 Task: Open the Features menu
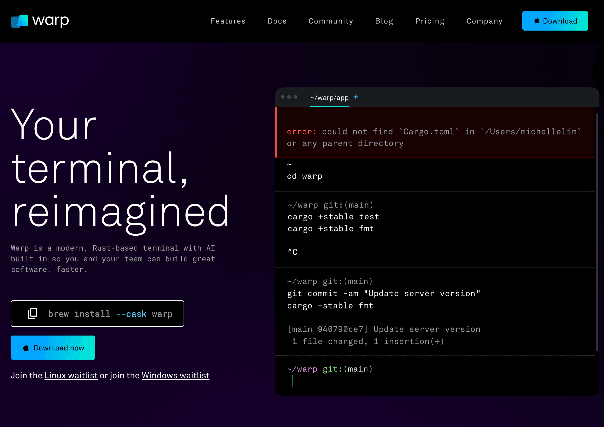tap(228, 21)
